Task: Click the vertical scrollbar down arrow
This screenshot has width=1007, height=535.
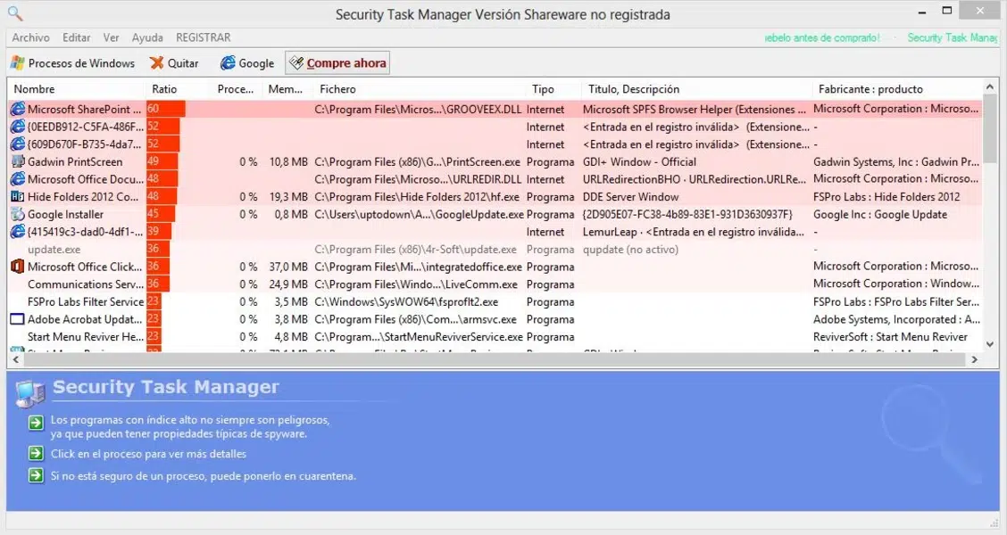Action: (x=990, y=344)
